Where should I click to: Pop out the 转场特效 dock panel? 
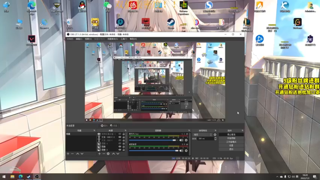pos(216,130)
